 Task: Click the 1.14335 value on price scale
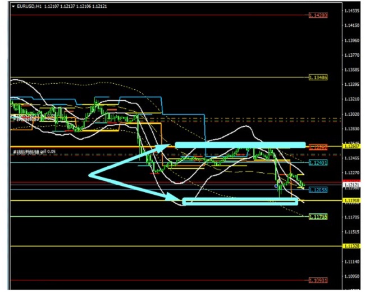click(x=353, y=11)
